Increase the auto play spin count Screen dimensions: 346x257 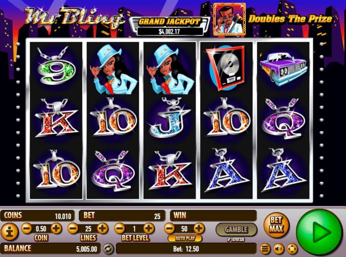199,228
